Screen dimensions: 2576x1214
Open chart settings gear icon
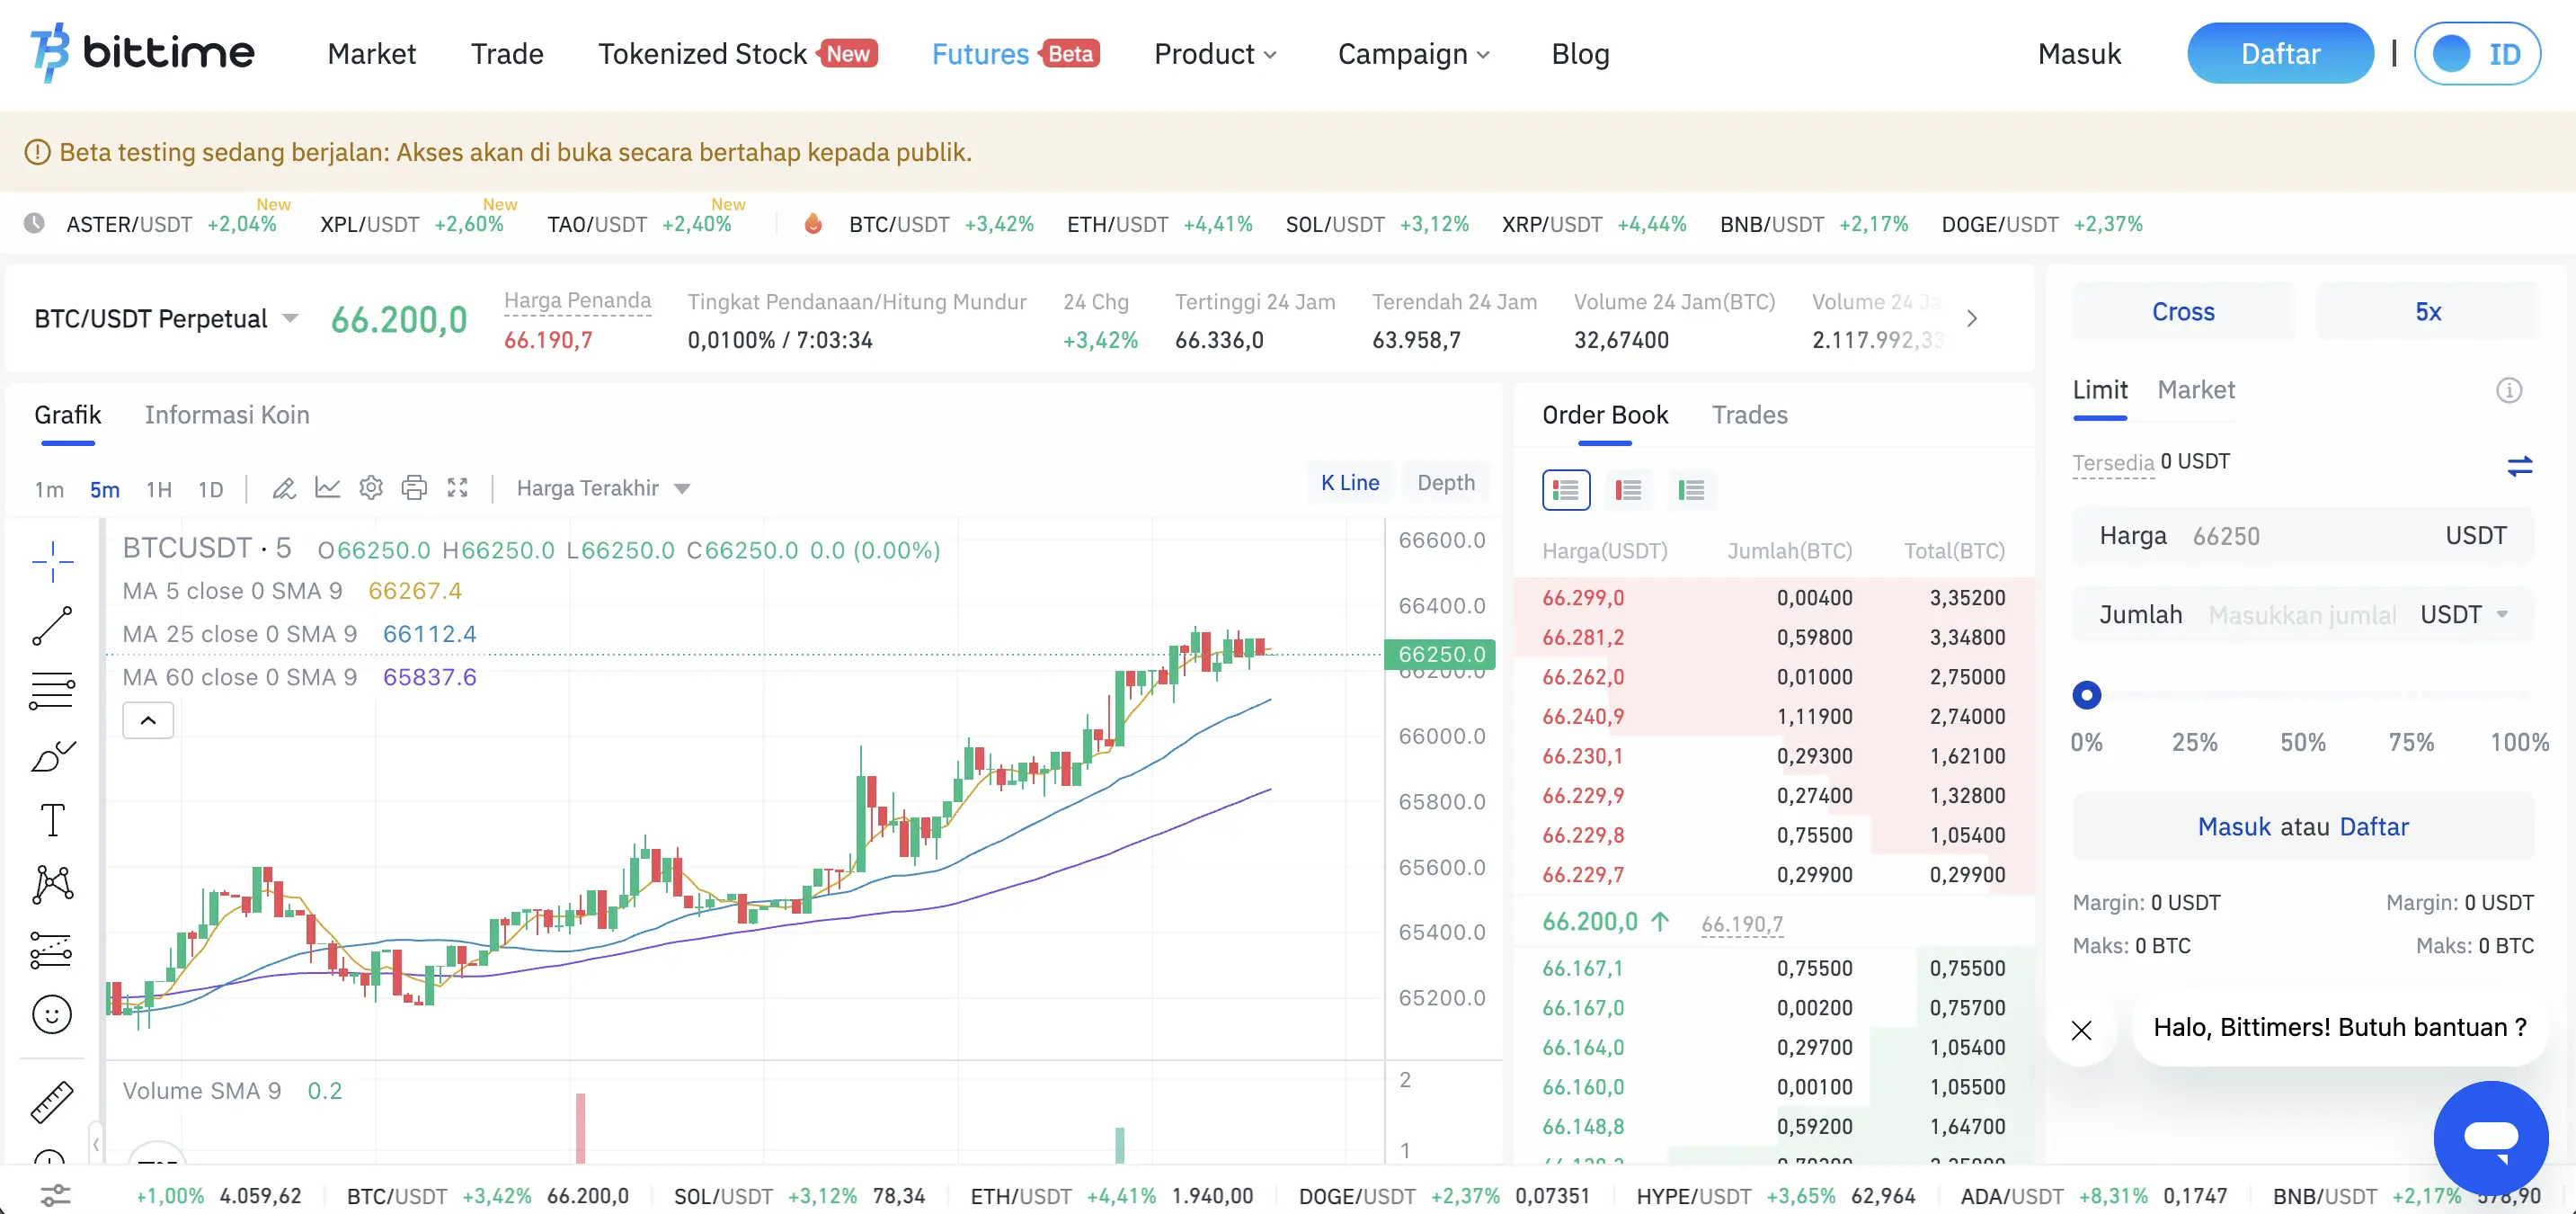coord(371,488)
